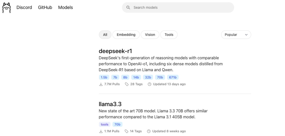Open the deepseek-r1 model

(x=115, y=51)
